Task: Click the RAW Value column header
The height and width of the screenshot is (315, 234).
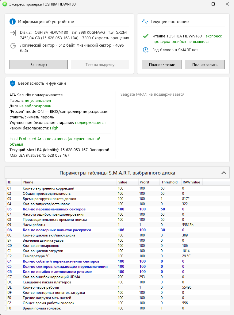Action: pos(191,182)
